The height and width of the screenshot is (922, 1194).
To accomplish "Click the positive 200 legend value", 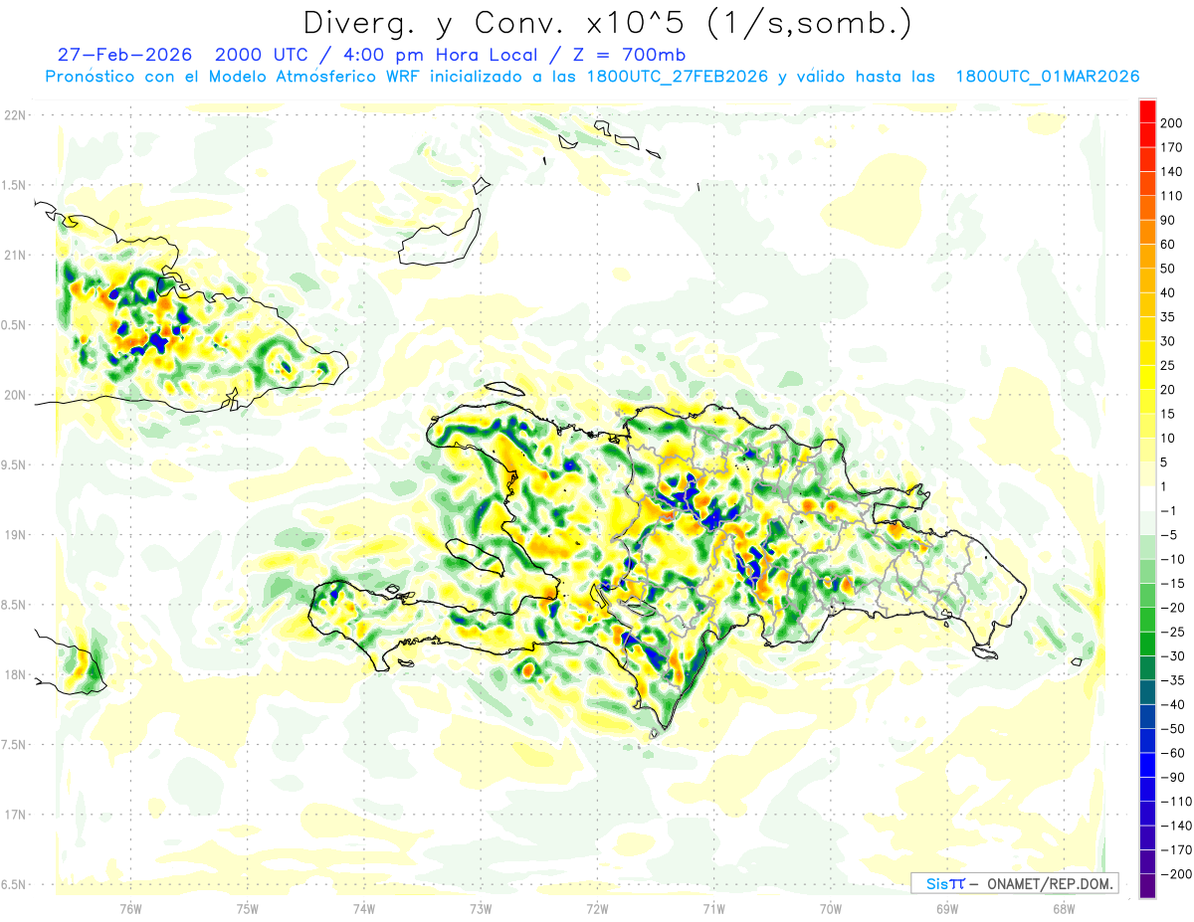I will point(1172,122).
